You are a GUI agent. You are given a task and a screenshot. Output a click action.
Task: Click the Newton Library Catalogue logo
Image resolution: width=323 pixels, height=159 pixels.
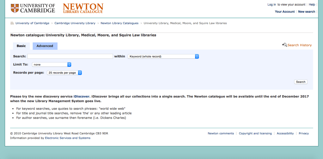tap(83, 9)
